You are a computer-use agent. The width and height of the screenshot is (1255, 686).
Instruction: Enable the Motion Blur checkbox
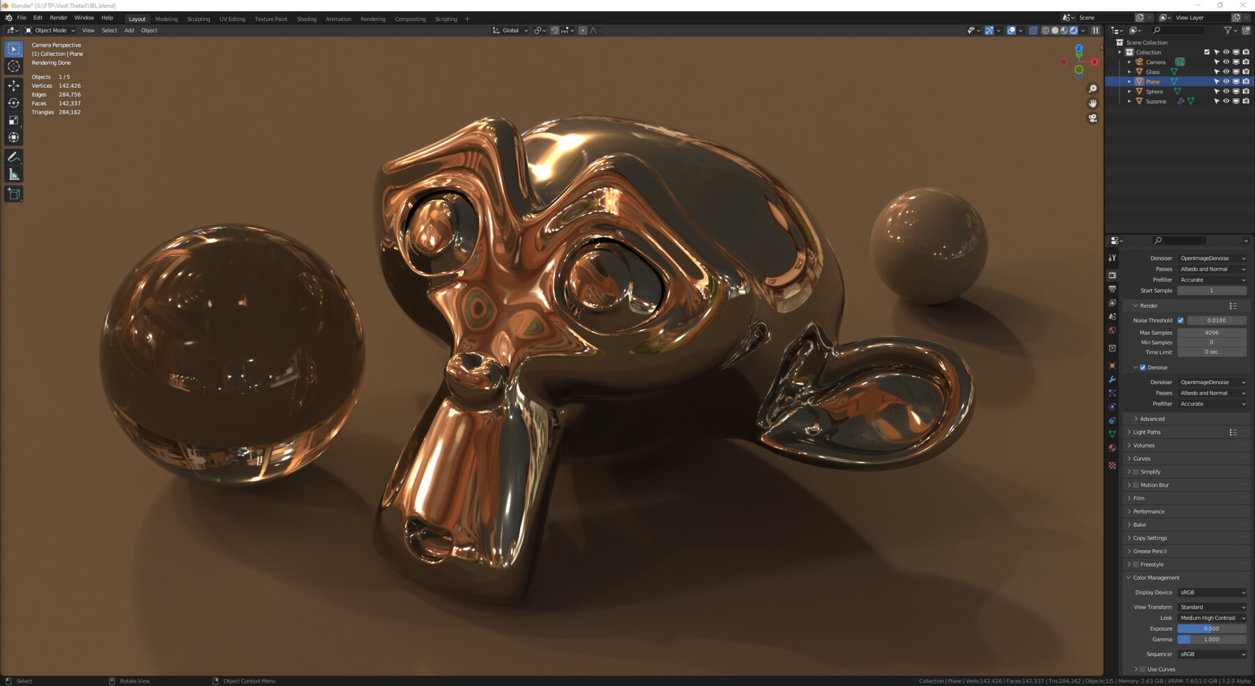pyautogui.click(x=1136, y=485)
